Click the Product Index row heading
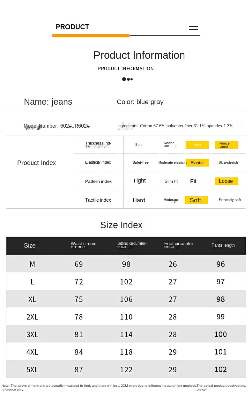Image resolution: width=252 pixels, height=395 pixels. pos(37,163)
